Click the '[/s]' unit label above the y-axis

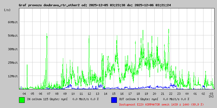pos(7,10)
